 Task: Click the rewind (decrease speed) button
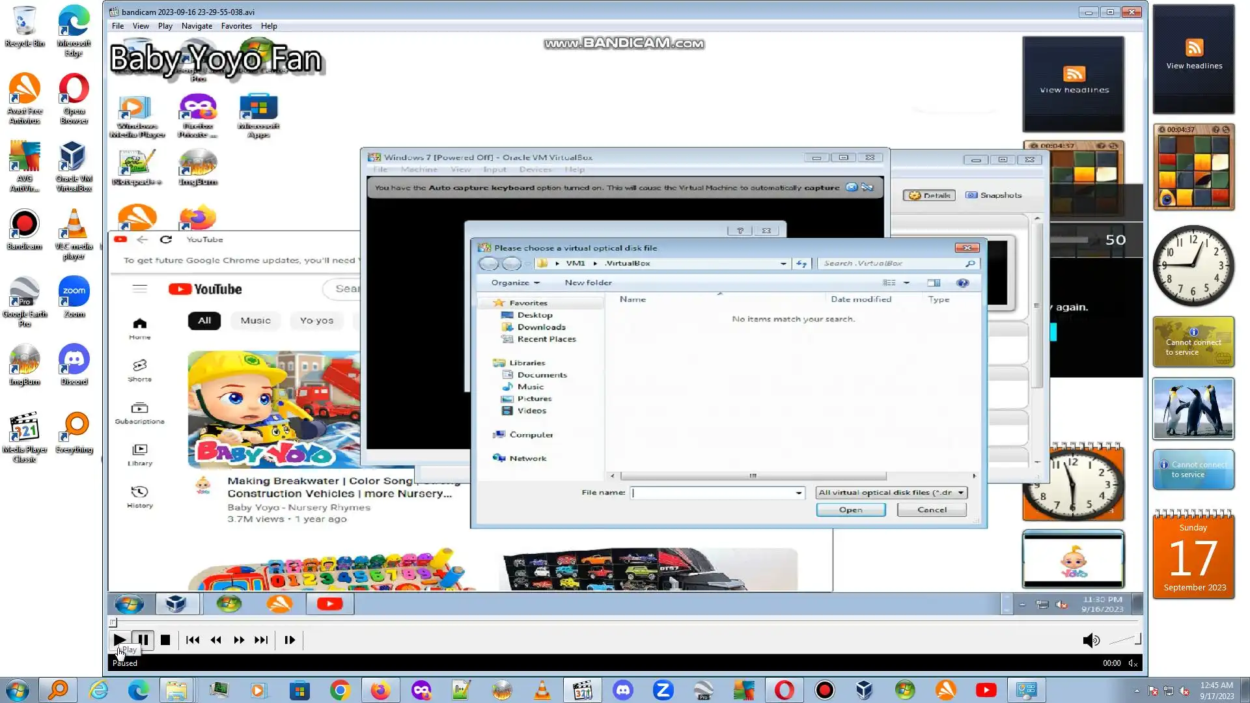click(x=216, y=640)
